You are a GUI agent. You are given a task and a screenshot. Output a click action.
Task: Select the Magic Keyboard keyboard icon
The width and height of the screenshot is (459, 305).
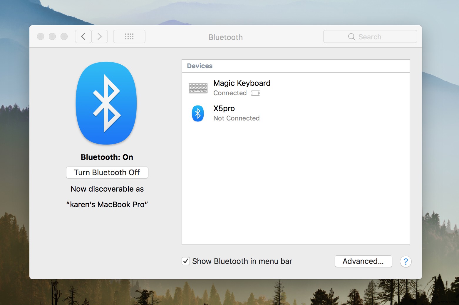click(x=198, y=88)
